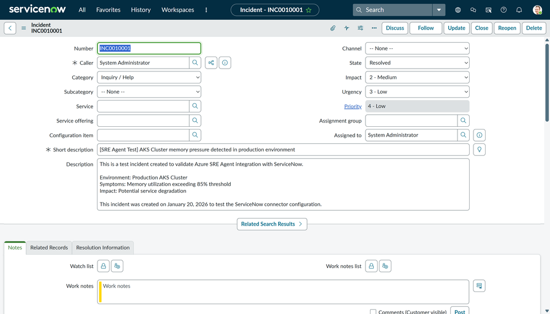Open the Urgency dropdown

tap(417, 92)
